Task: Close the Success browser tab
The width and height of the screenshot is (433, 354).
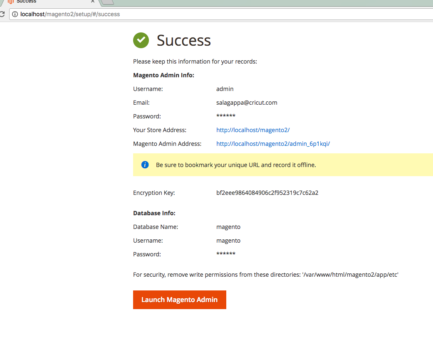Action: tap(93, 1)
